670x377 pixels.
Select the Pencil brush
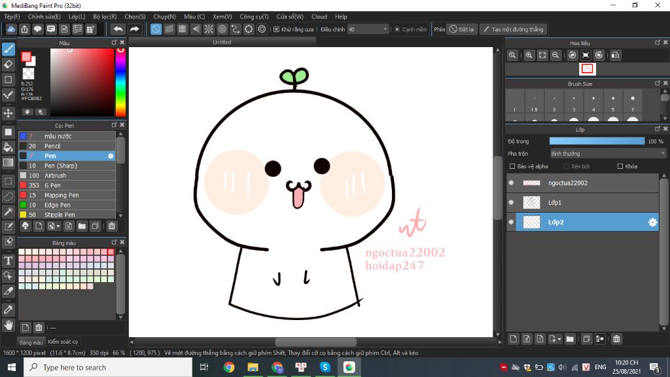click(x=67, y=146)
